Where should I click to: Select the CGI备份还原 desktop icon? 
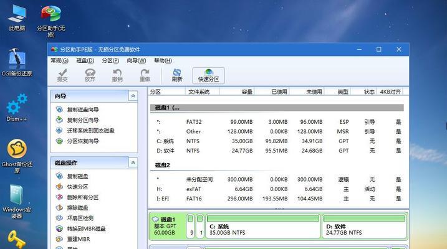click(17, 62)
